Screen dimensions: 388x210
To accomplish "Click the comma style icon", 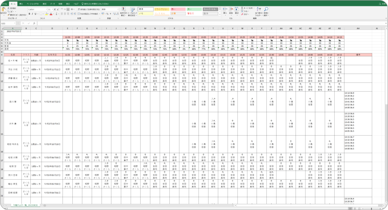I will pyautogui.click(x=110, y=14).
